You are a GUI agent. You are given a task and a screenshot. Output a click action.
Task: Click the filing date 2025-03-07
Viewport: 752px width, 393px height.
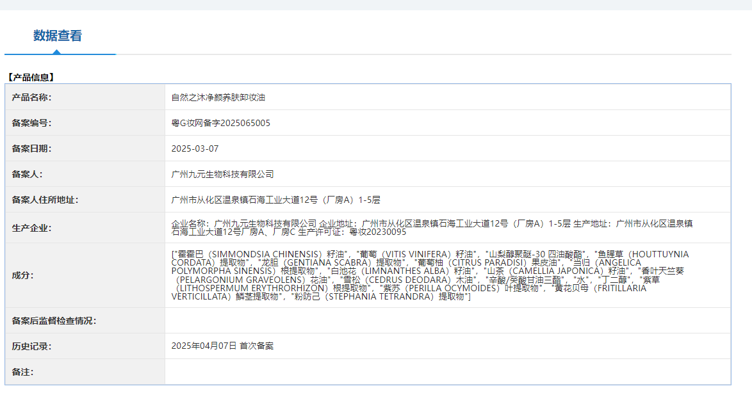pos(195,148)
